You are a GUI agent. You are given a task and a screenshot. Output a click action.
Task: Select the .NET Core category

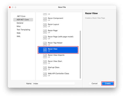coord(21,16)
